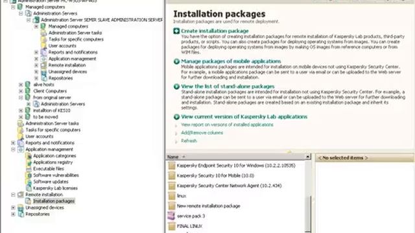This screenshot has width=415, height=233.
Task: Select Kaspersky Security 10 for Mobile (10.0)
Action: coord(215,175)
